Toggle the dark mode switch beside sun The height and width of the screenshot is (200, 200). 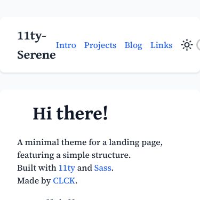click(198, 45)
